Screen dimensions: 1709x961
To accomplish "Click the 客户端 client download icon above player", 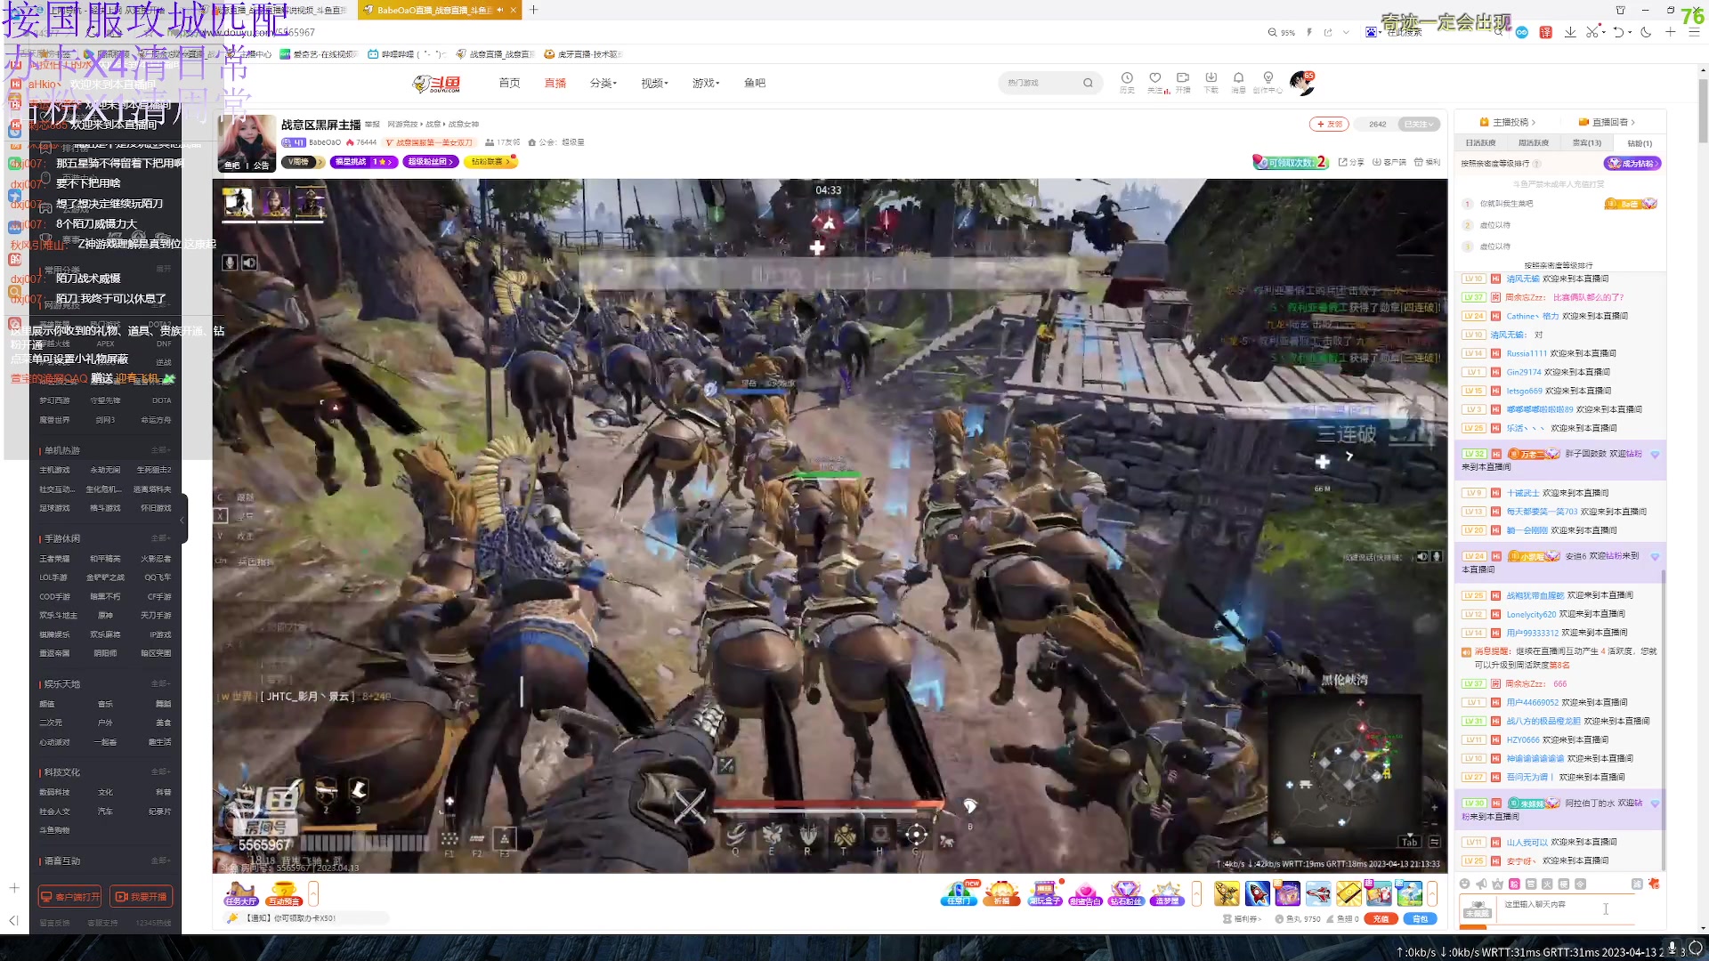I will click(x=1389, y=162).
